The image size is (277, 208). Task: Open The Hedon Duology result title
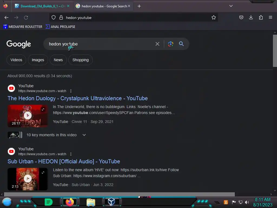(x=78, y=98)
